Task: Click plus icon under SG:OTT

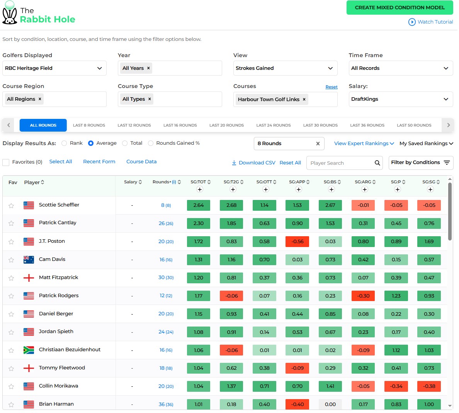Action: tap(266, 190)
